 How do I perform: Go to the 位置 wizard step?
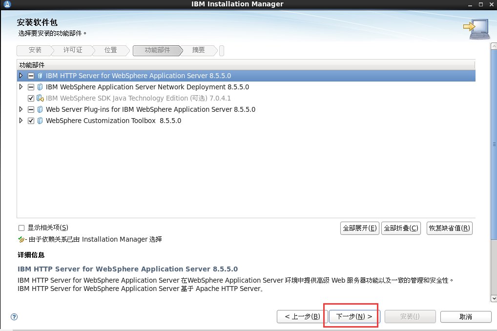tap(111, 50)
